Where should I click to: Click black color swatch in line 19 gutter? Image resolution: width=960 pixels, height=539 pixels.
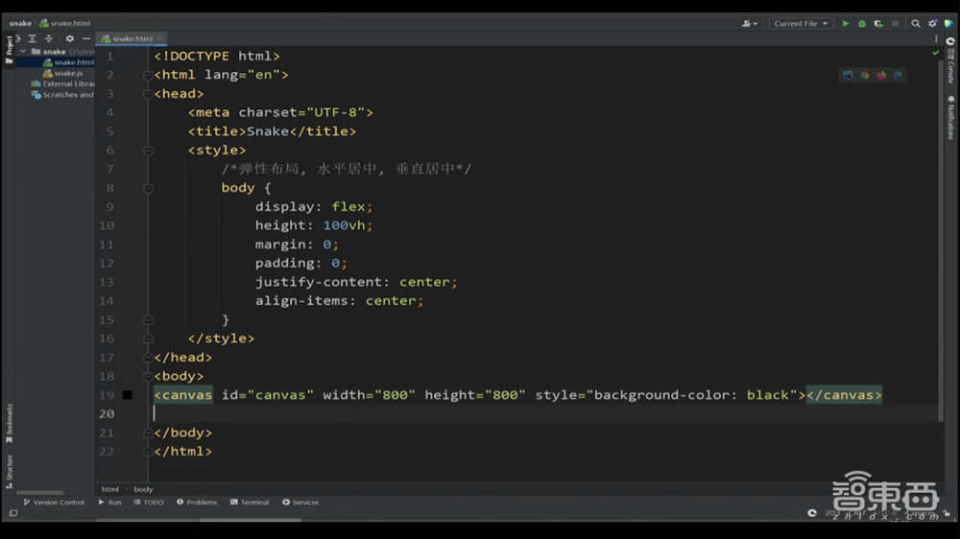tap(127, 395)
